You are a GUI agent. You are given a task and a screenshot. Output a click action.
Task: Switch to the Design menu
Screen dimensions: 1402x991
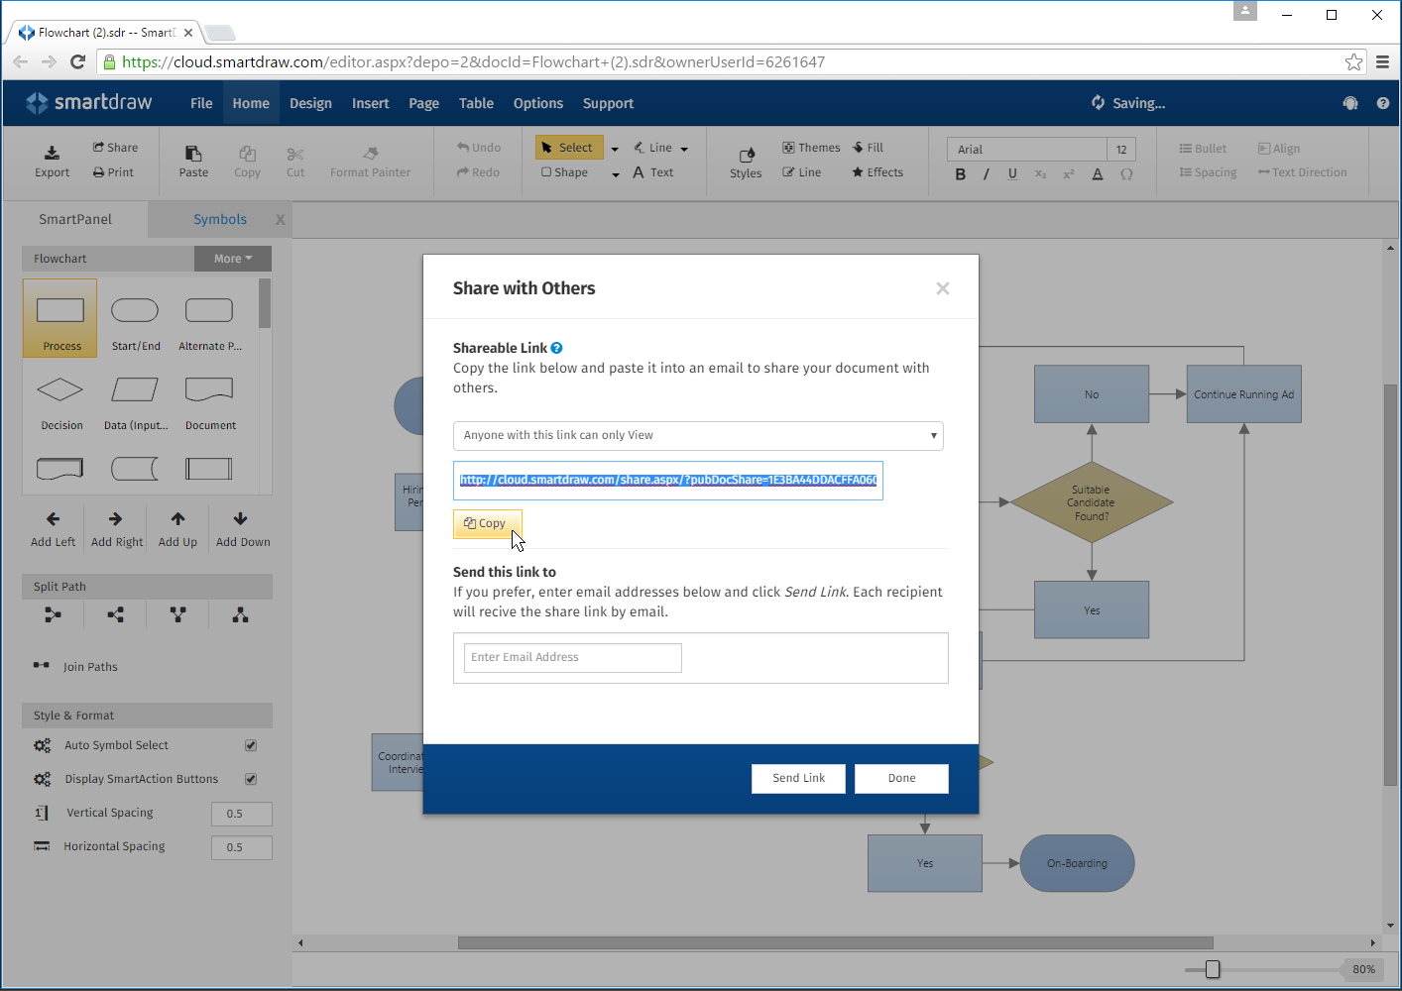(x=310, y=103)
